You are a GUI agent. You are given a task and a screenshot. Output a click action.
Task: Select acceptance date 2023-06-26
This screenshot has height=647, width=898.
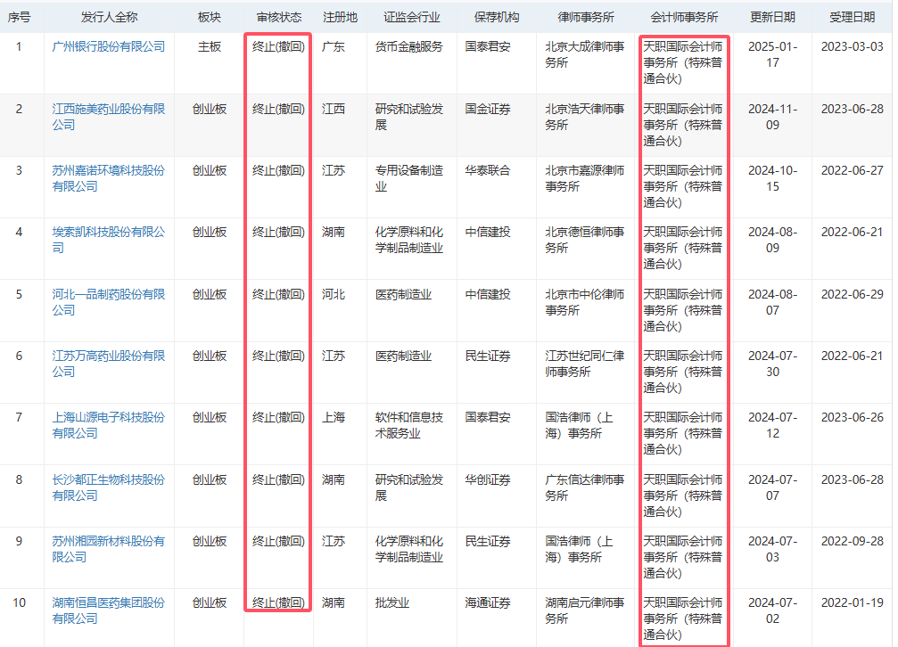[853, 417]
